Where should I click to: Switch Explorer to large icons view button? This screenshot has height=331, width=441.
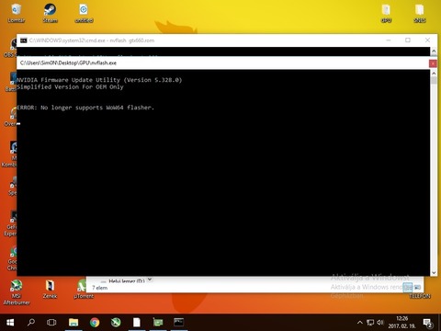(417, 288)
